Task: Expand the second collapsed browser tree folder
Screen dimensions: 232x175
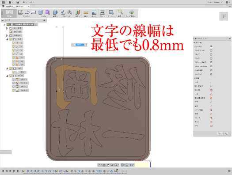Action: (7, 35)
